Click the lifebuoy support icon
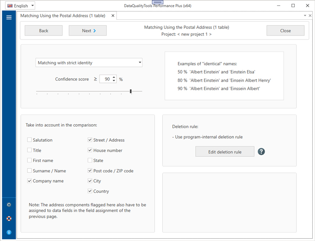 pyautogui.click(x=9, y=219)
